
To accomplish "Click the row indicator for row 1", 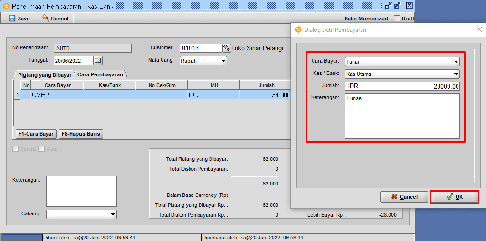I will [x=17, y=95].
